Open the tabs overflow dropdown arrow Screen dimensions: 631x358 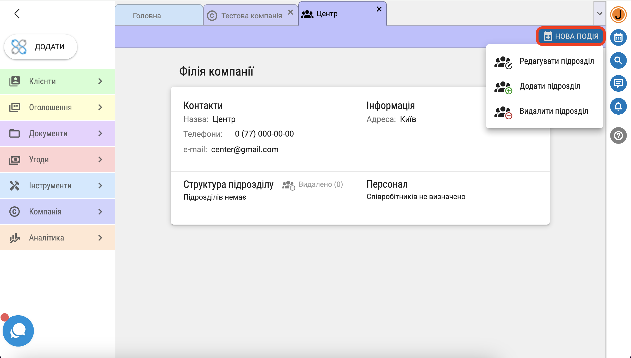pyautogui.click(x=599, y=14)
